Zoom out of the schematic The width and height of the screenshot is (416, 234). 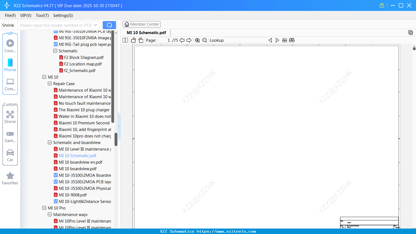[205, 40]
